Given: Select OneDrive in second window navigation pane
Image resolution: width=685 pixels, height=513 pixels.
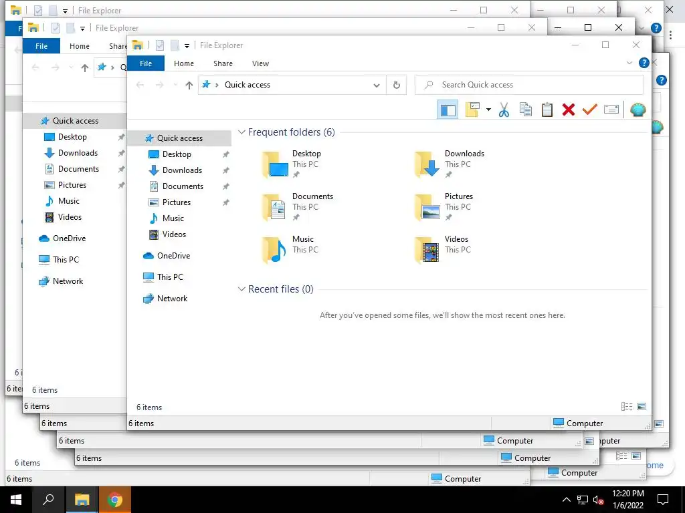Looking at the screenshot, I should (69, 238).
